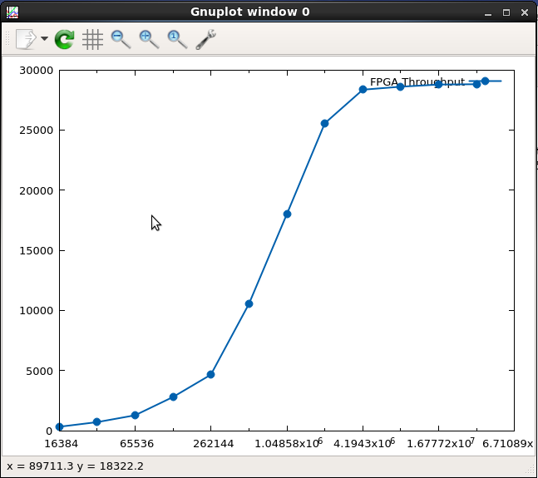Screen dimensions: 538x478
Task: Apply previous zoom settings (minus magnifier)
Action: tap(121, 39)
